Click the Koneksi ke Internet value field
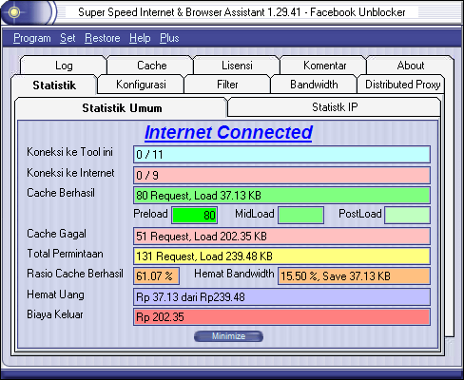464x380 pixels. [281, 176]
